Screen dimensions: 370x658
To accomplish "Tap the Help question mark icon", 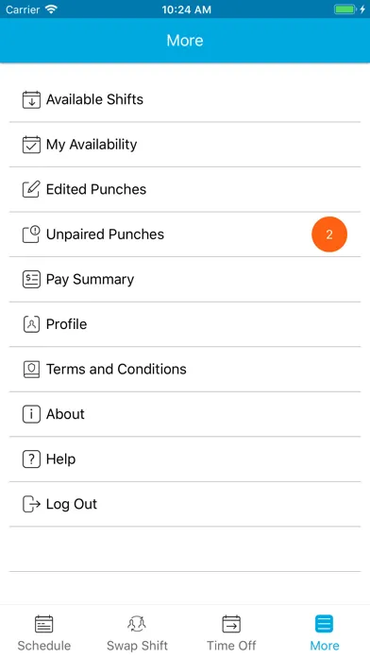I will point(31,459).
